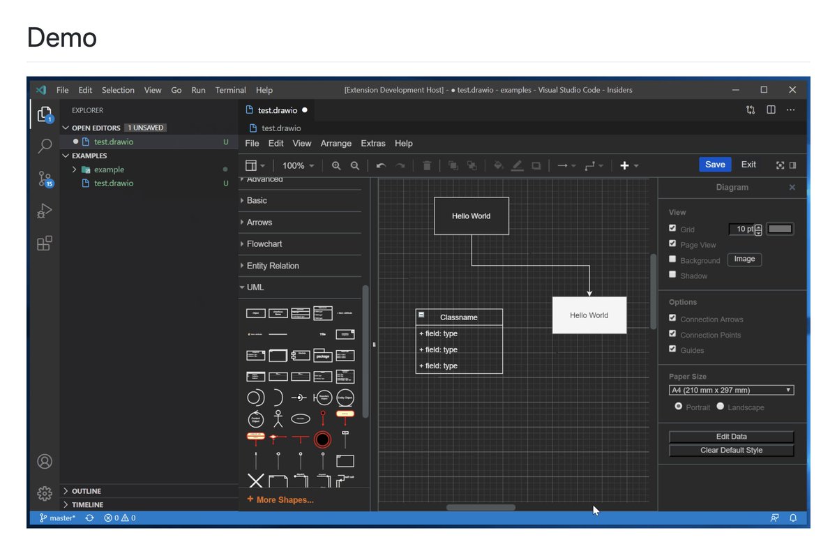The width and height of the screenshot is (837, 558).
Task: Open the Extensions view
Action: pyautogui.click(x=45, y=243)
